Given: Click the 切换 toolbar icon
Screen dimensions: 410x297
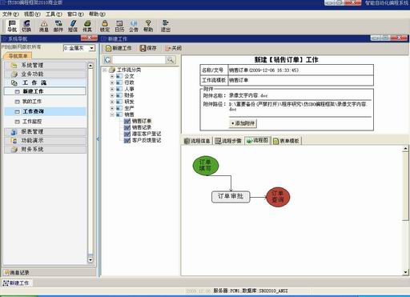Looking at the screenshot, I should [26, 26].
